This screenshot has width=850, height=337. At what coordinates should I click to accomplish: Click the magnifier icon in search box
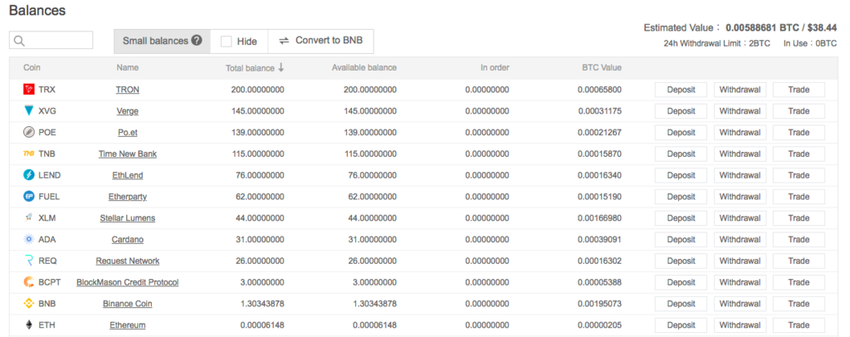click(20, 41)
